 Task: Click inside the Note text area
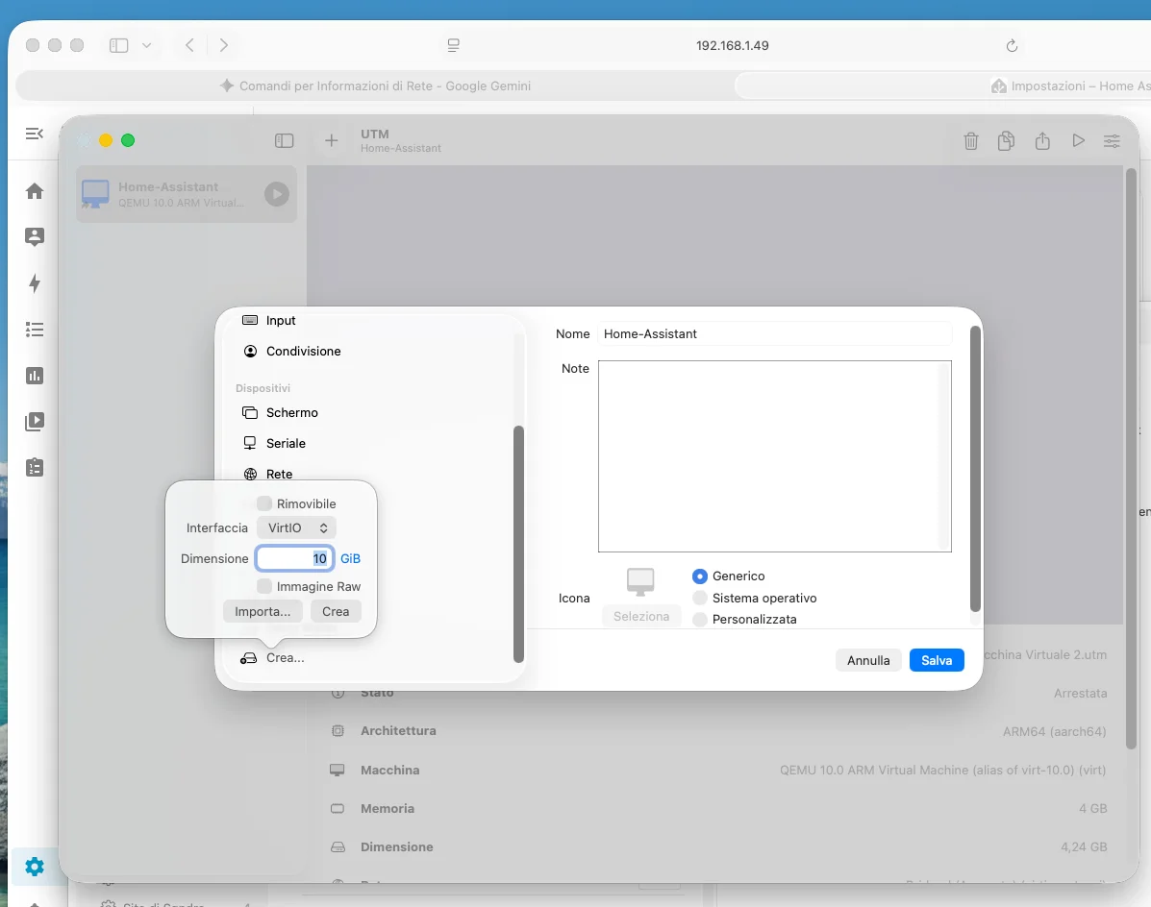[775, 456]
